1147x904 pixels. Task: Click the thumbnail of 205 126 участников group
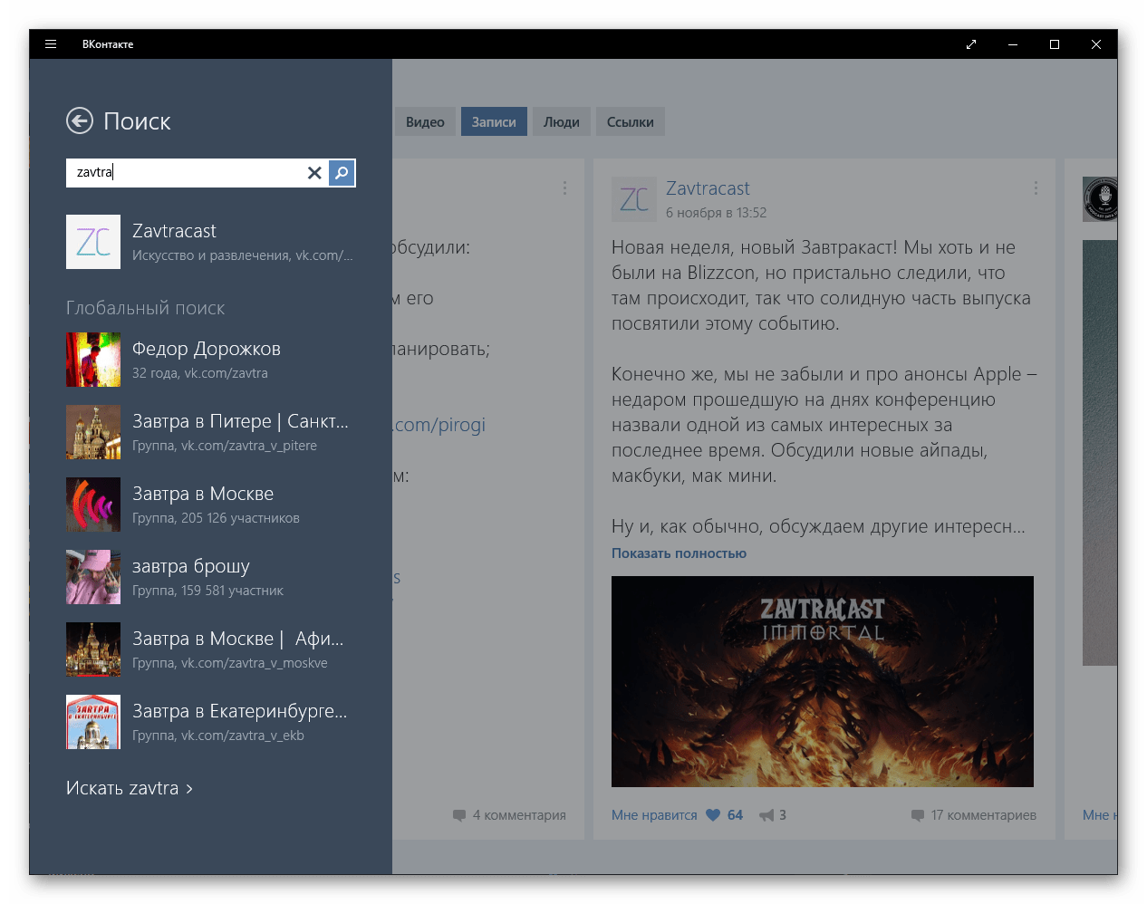coord(93,505)
